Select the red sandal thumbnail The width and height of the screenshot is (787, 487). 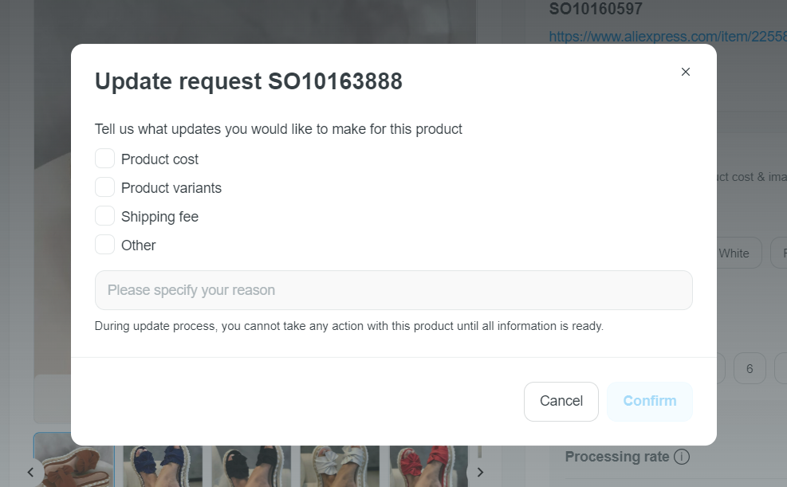click(x=430, y=466)
